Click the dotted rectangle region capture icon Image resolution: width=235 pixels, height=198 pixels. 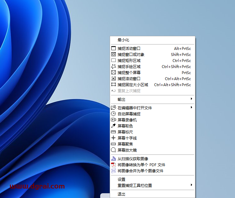[x=114, y=60]
